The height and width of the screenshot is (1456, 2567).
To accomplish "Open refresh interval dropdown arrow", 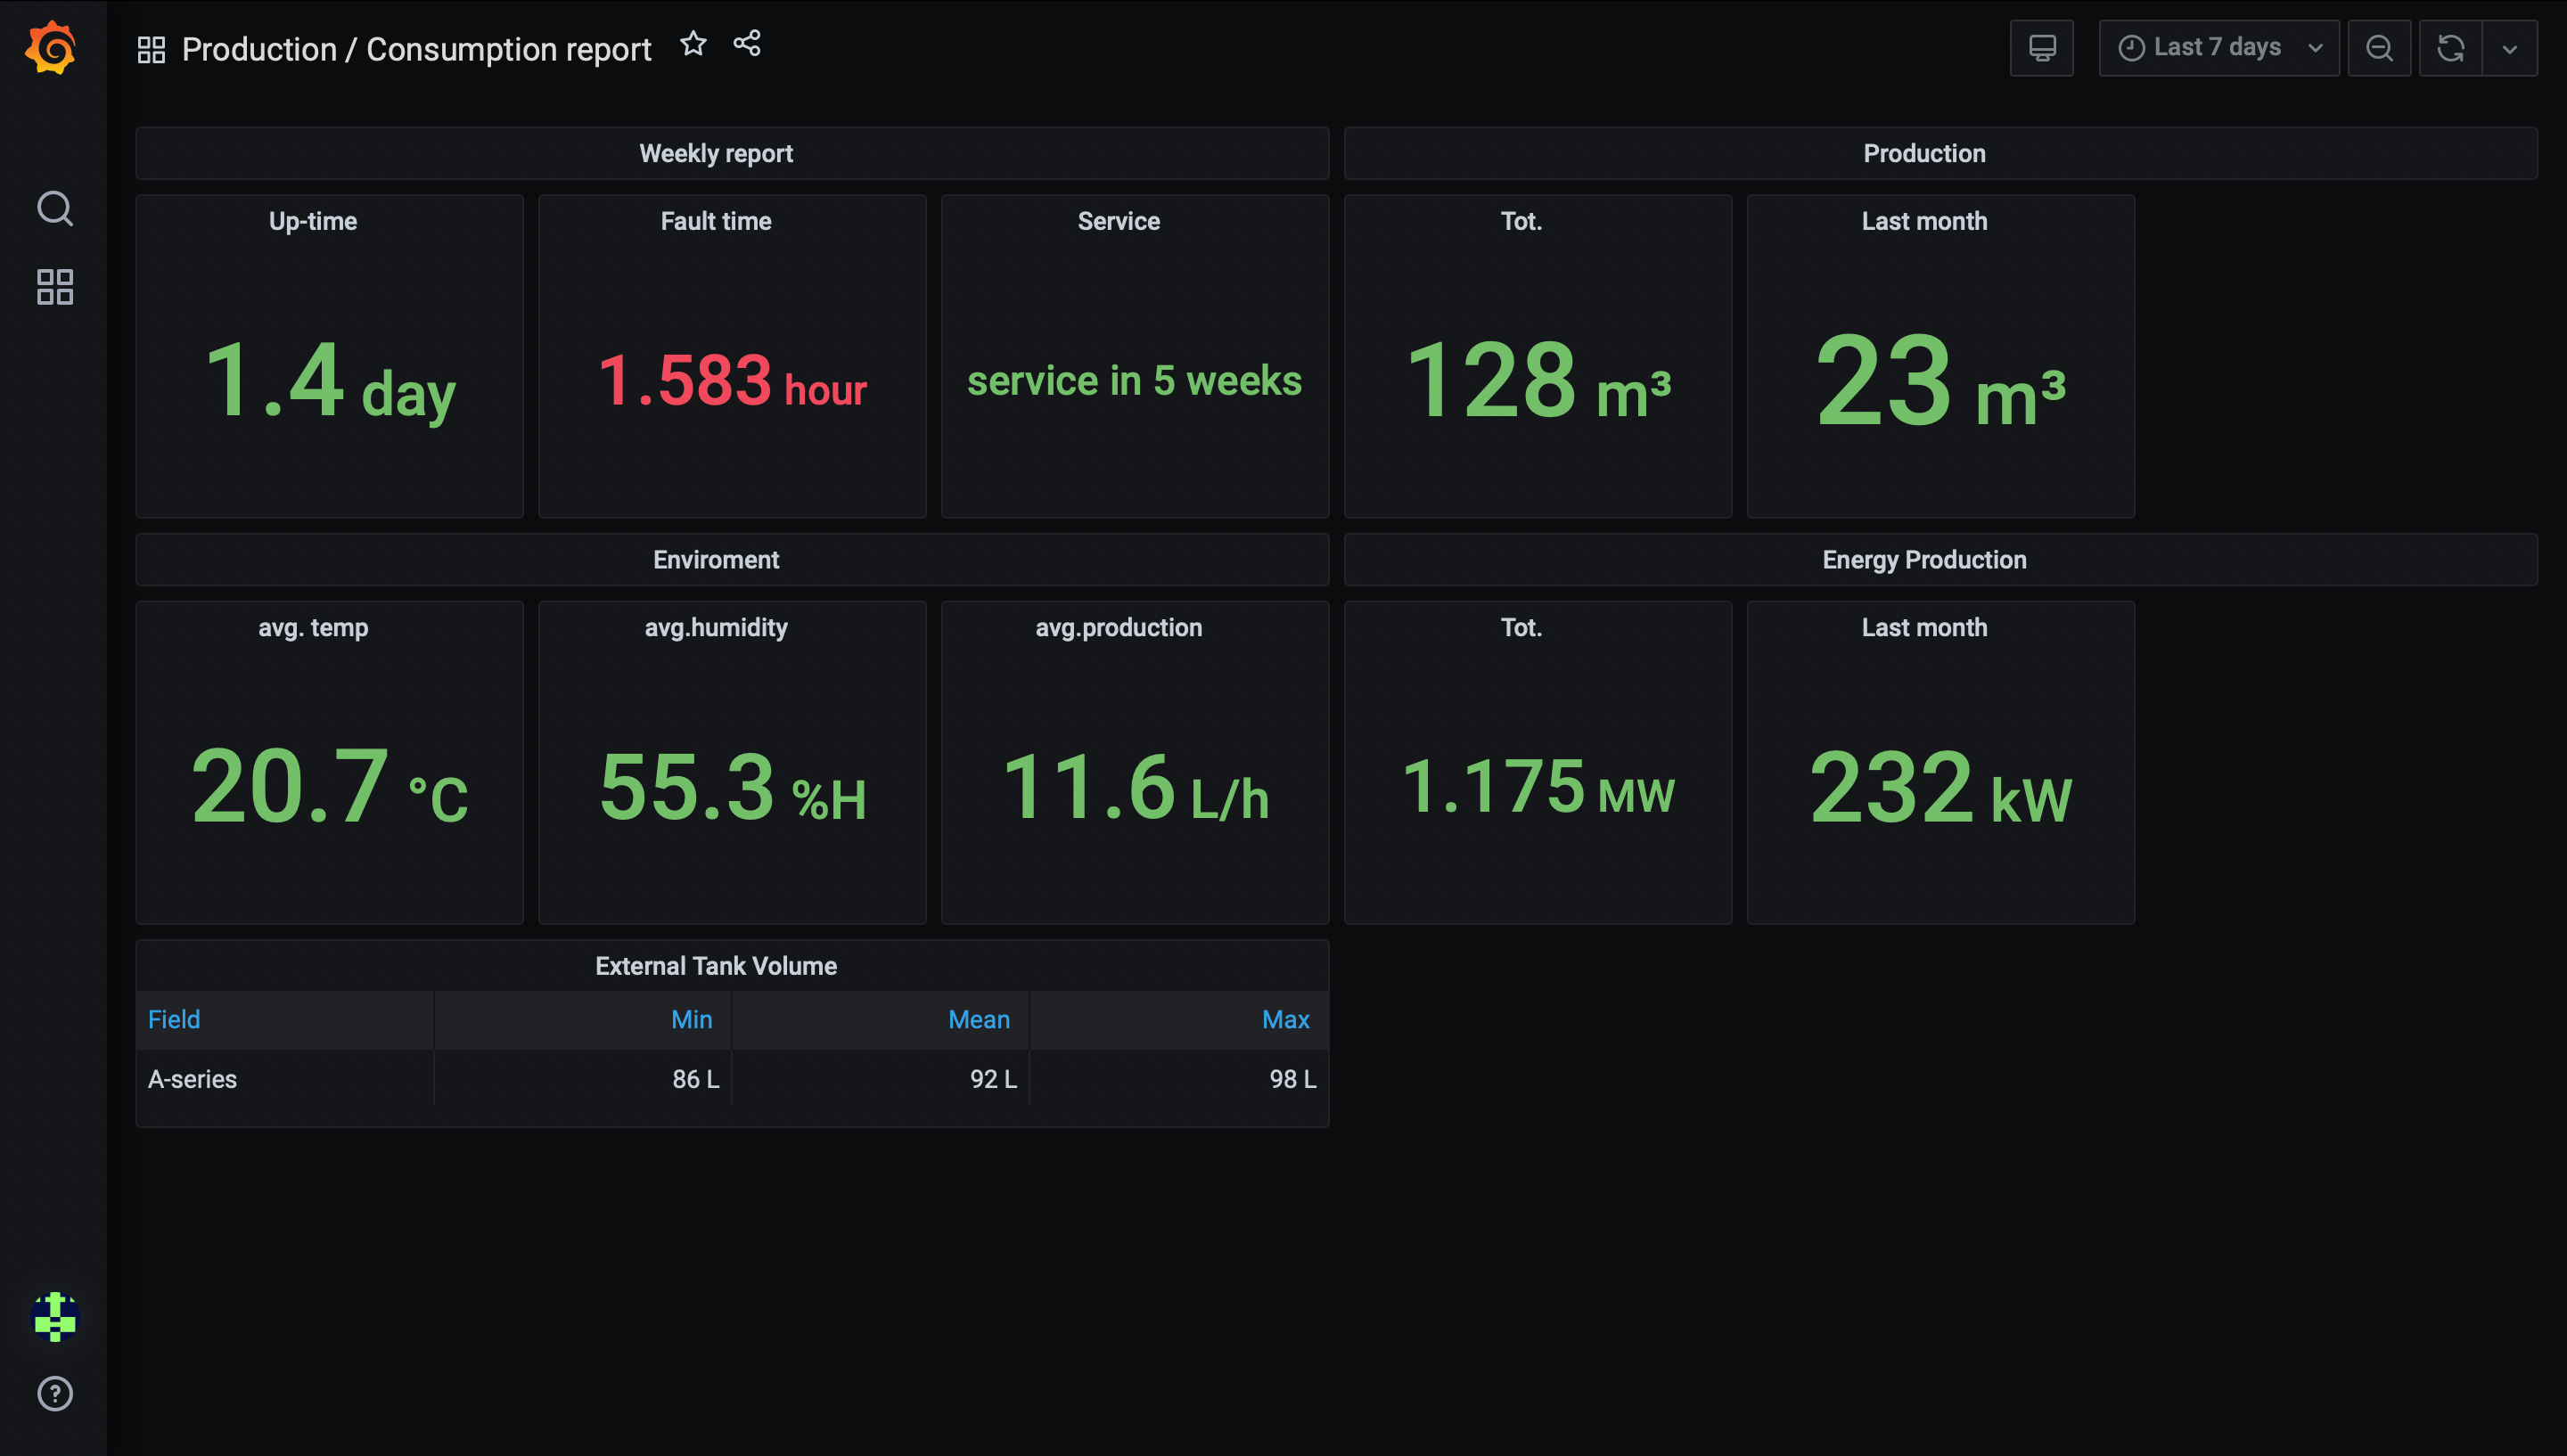I will [2509, 48].
